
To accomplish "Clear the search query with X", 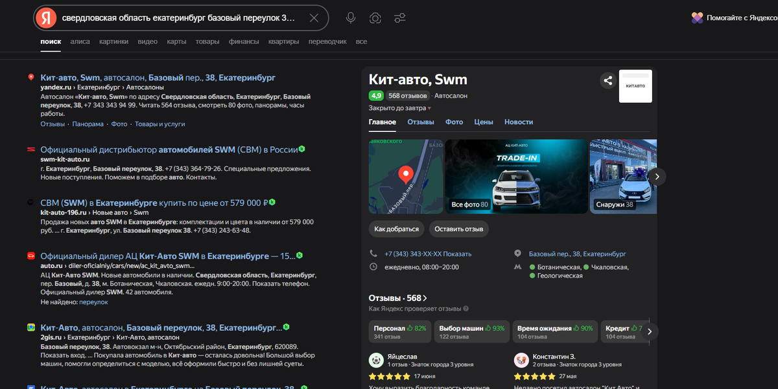I will click(x=314, y=18).
